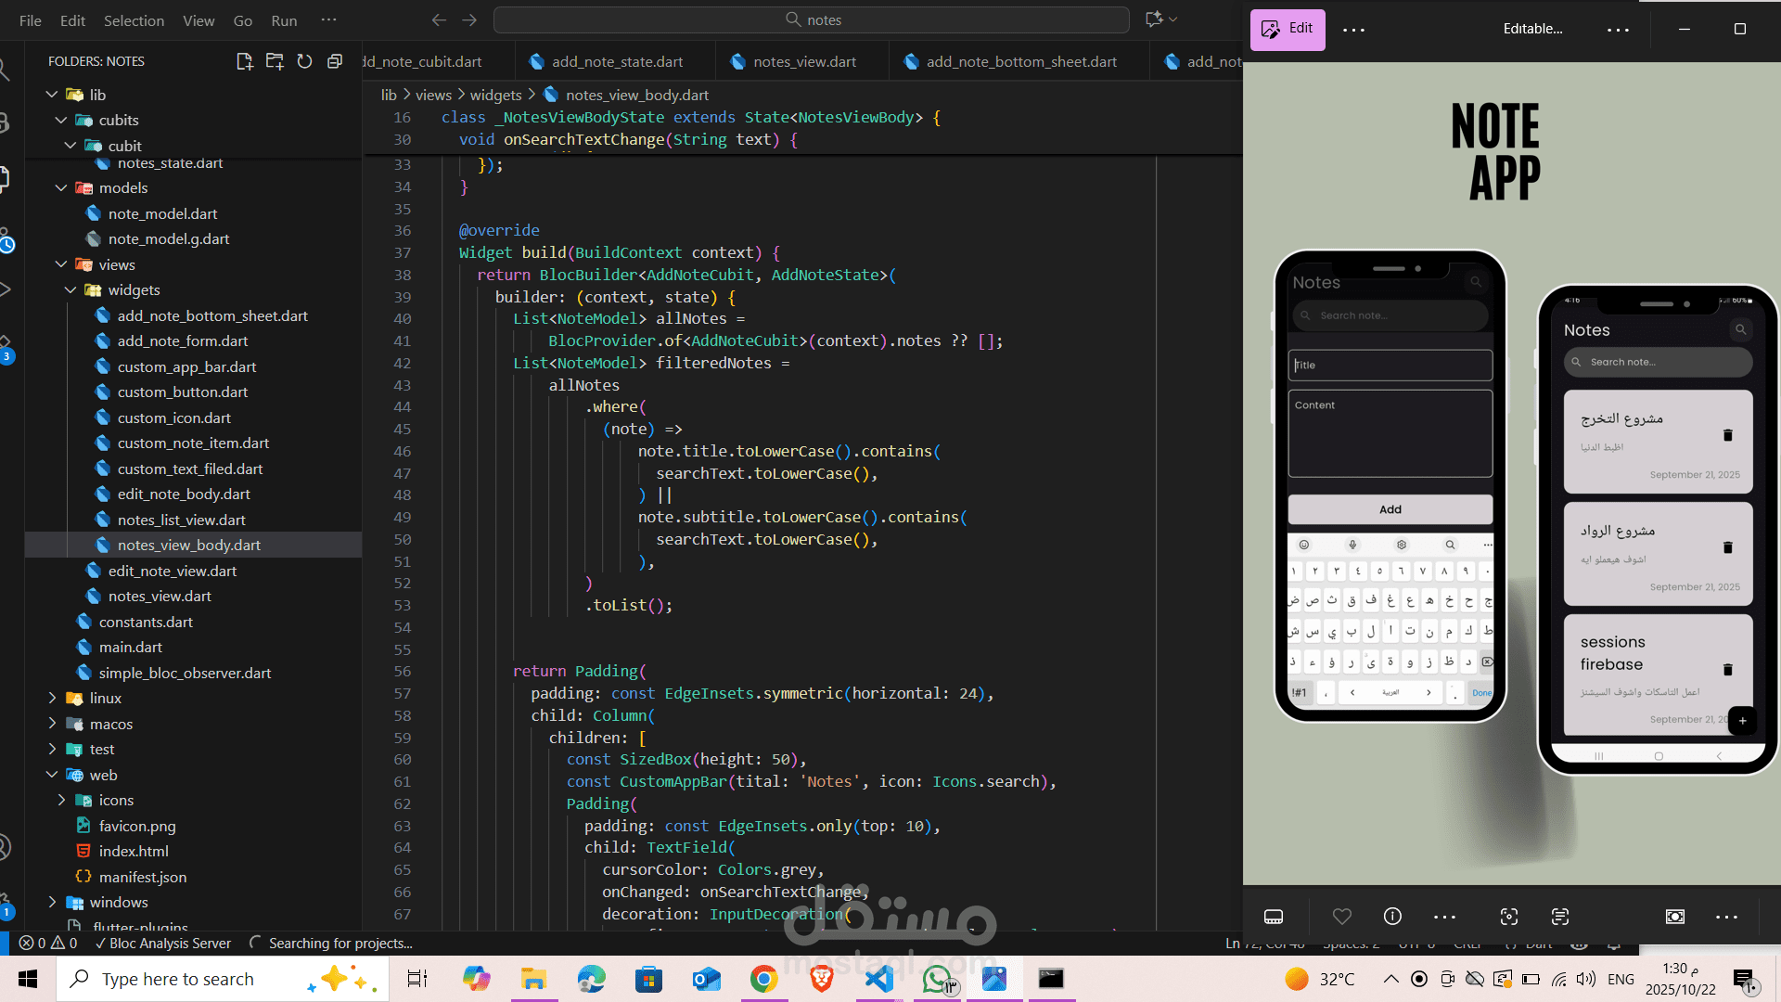Viewport: 1781px width, 1002px height.
Task: Click the Edit button in Photos
Action: coord(1288,29)
